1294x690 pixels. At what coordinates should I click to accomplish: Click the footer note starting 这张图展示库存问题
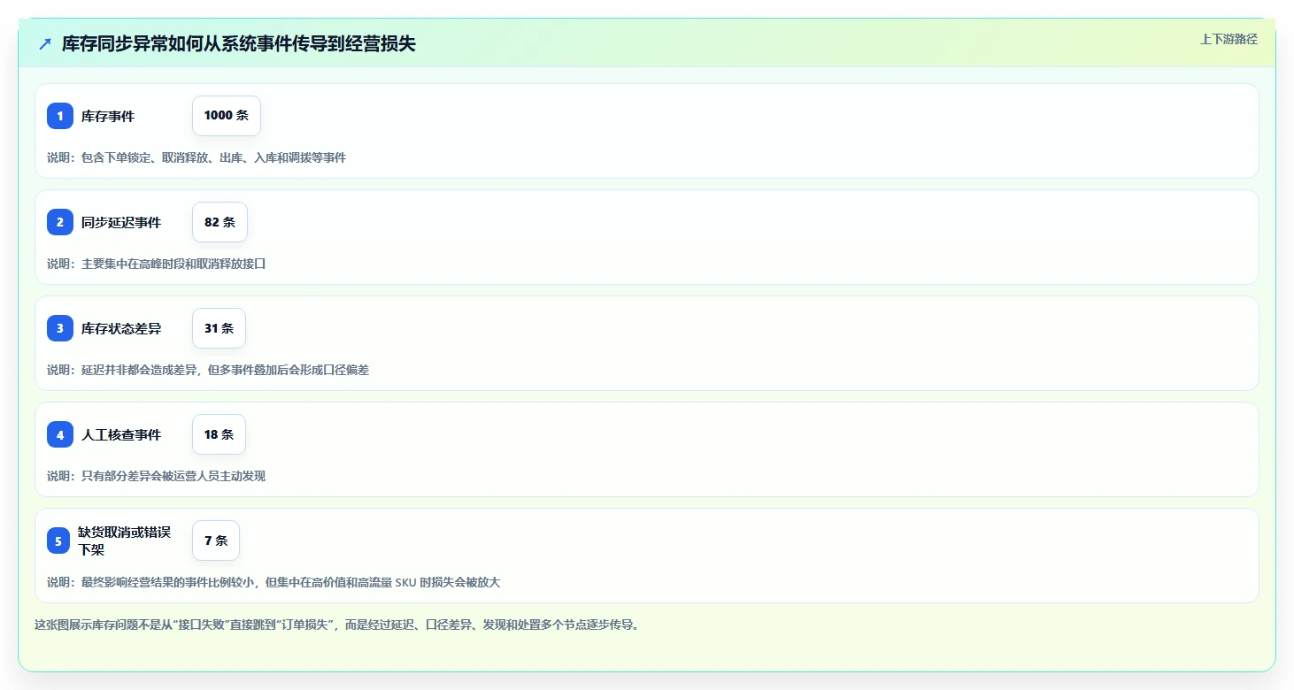coord(337,625)
